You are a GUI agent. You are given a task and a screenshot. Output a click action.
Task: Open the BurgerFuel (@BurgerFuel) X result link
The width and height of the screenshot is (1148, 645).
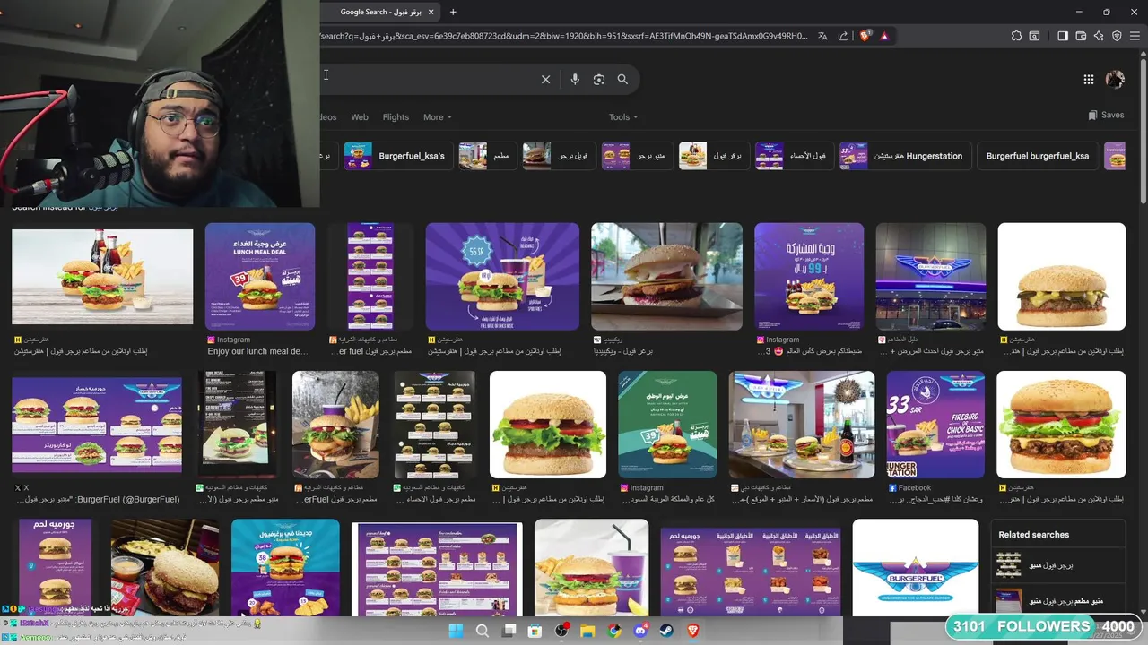(x=97, y=499)
